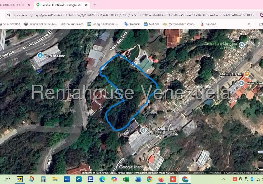Expand hidden bookmarks chevron

[249, 24]
